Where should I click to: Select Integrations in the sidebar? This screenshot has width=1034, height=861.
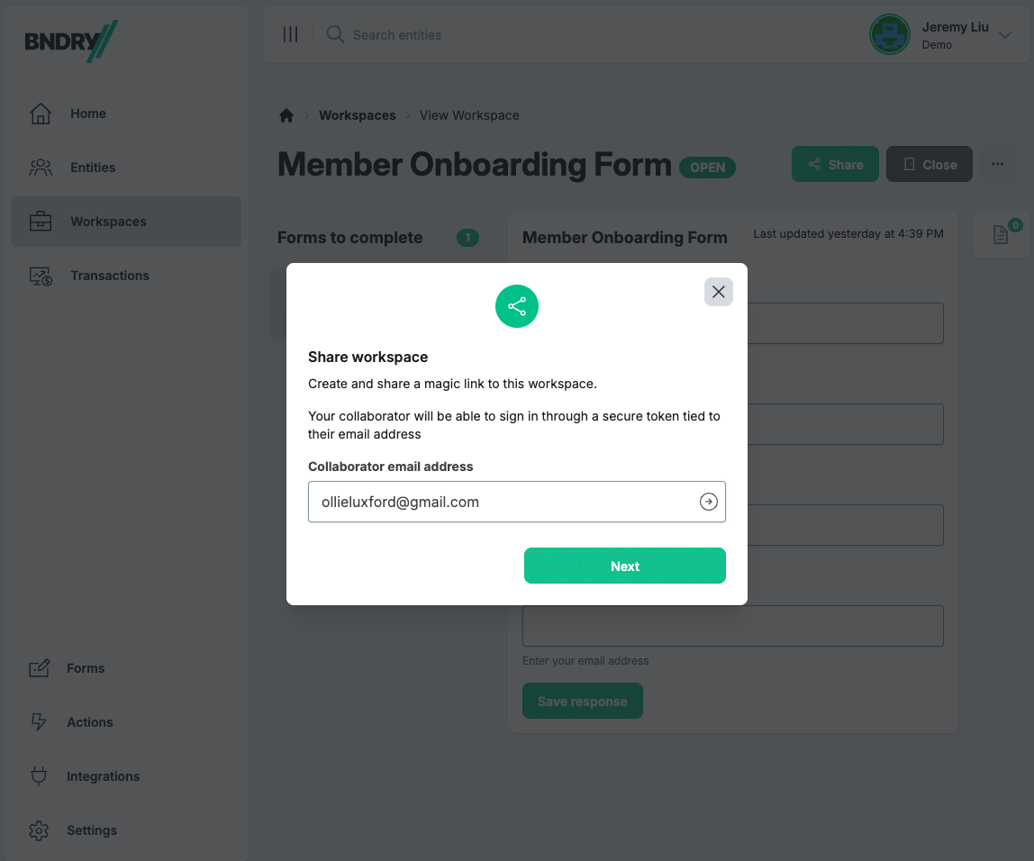point(103,776)
